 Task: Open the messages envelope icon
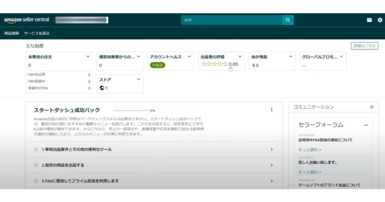(x=369, y=20)
